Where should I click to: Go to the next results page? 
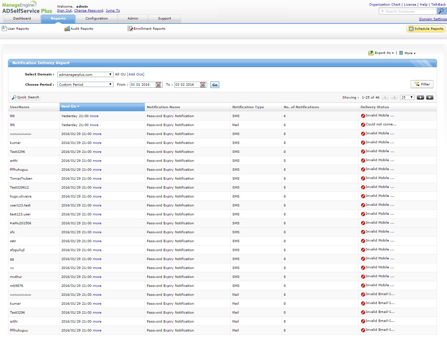tap(420, 98)
